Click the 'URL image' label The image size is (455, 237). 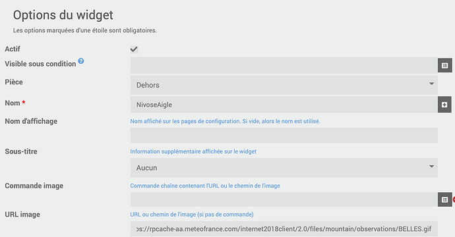pos(22,215)
